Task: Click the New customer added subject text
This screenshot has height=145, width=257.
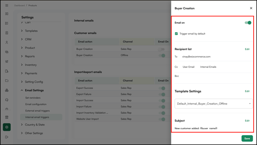Action: [196, 128]
